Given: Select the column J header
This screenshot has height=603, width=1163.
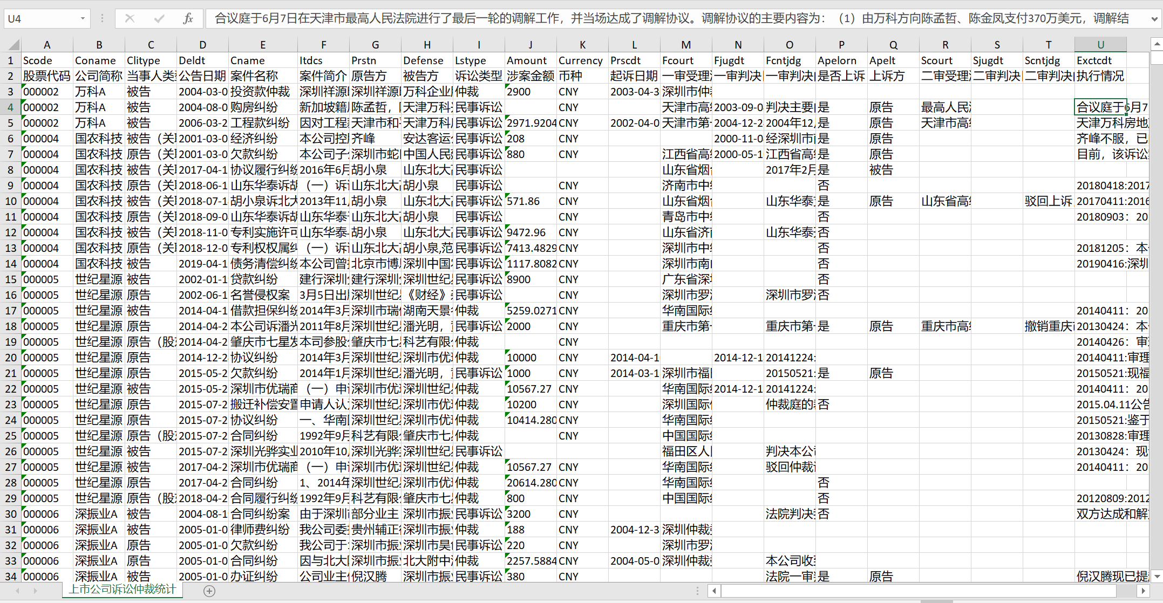Looking at the screenshot, I should point(530,45).
